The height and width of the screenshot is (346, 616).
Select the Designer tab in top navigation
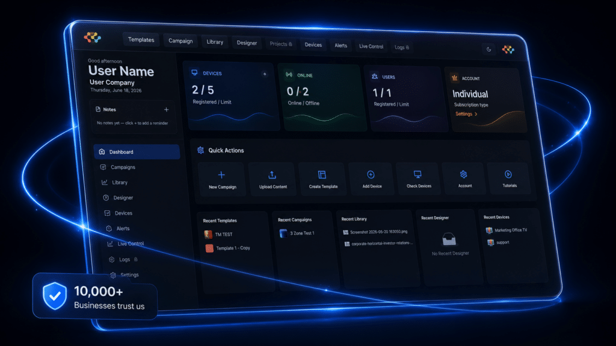(x=247, y=43)
